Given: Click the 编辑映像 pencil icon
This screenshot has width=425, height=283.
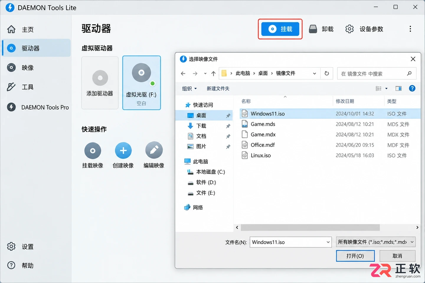Looking at the screenshot, I should point(154,150).
